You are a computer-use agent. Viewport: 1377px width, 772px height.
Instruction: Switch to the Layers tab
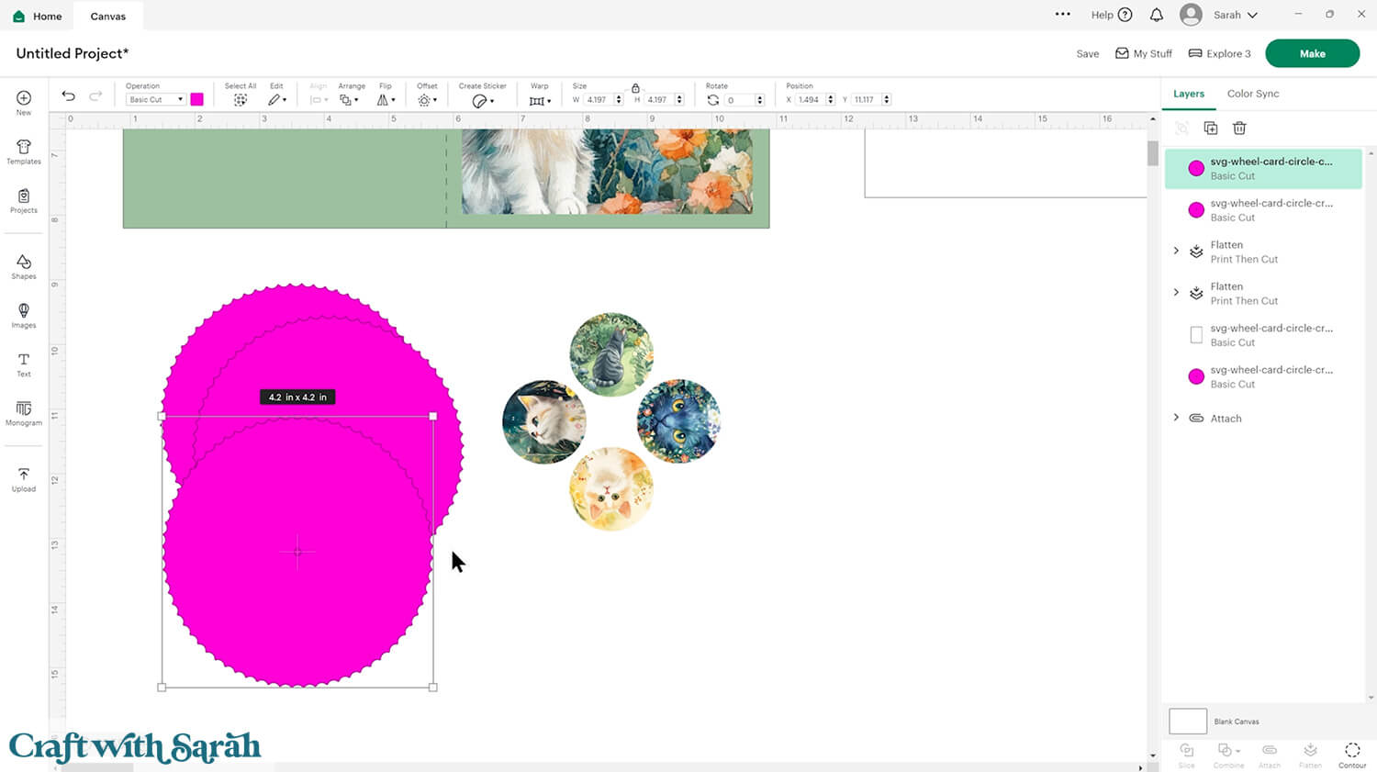(1189, 94)
